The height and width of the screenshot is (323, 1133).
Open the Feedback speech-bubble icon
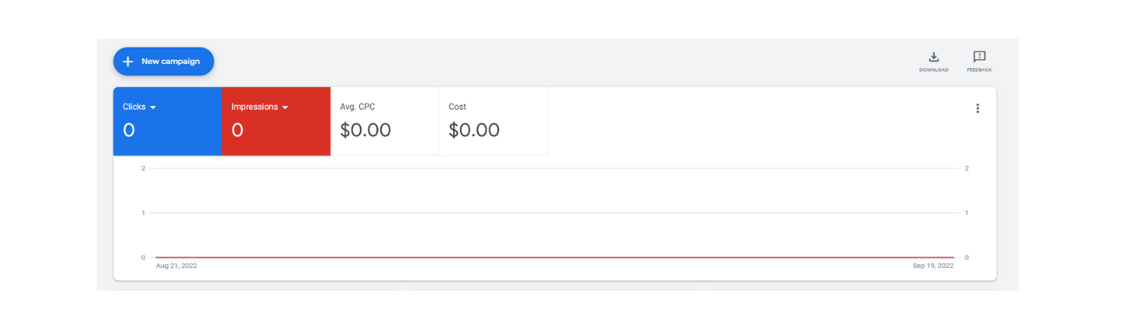pos(979,57)
